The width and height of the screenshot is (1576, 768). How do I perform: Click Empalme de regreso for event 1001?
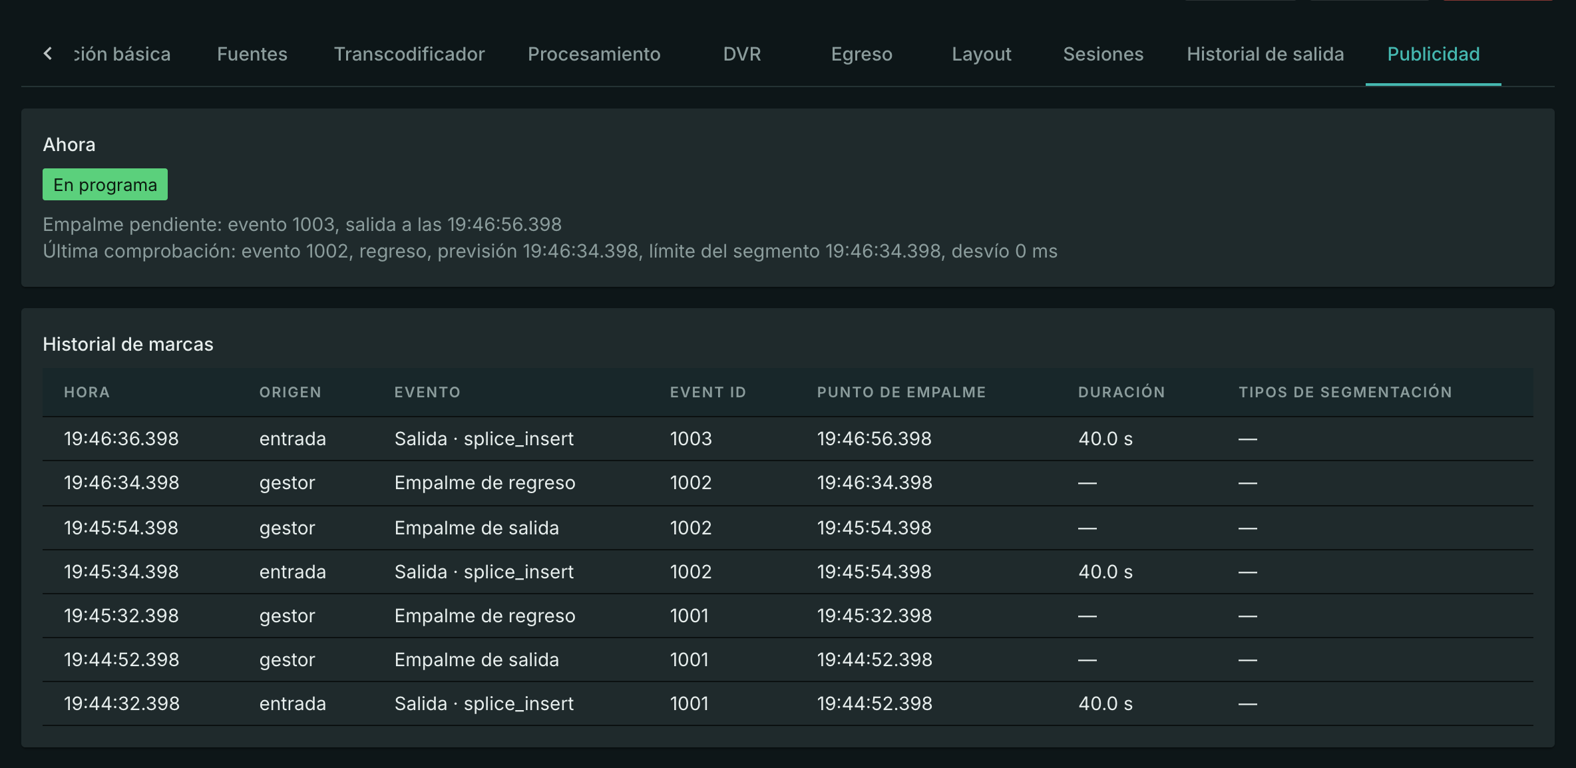pyautogui.click(x=485, y=616)
